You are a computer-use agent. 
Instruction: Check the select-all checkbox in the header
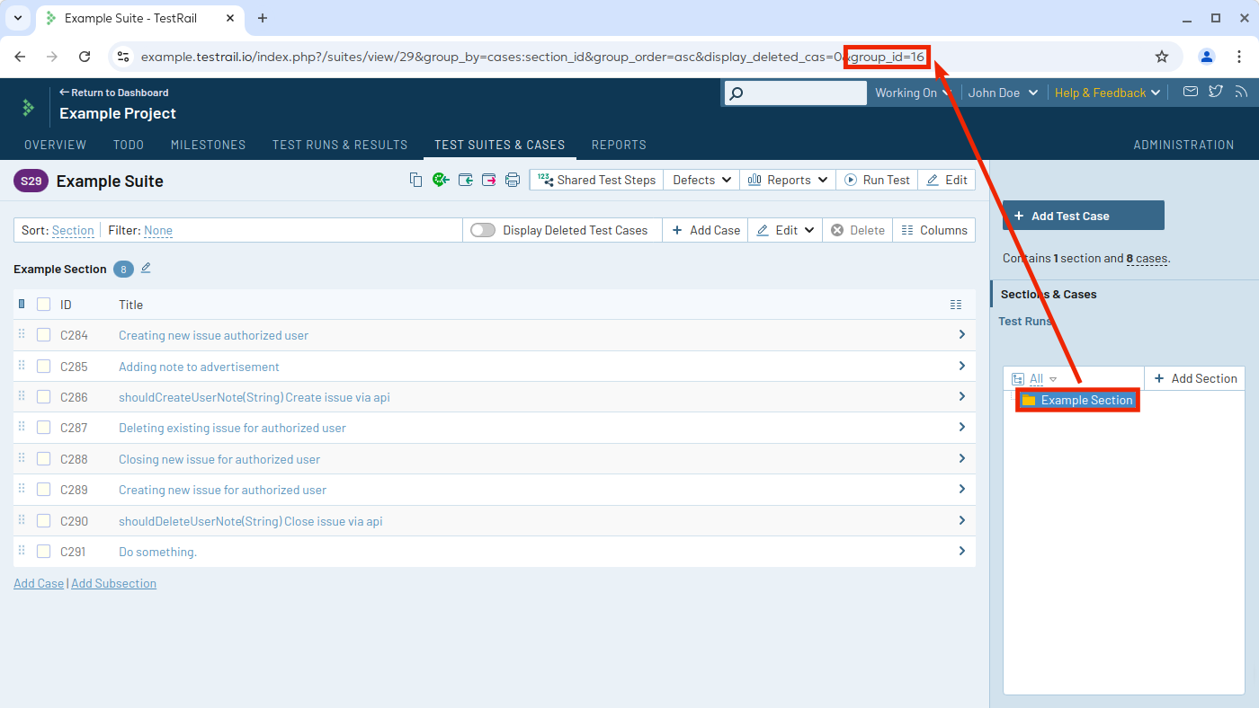pos(42,304)
